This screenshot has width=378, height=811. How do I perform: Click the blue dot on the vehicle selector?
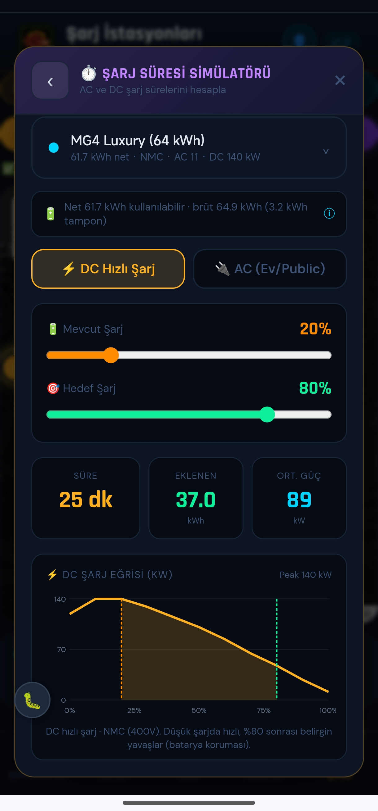click(54, 148)
